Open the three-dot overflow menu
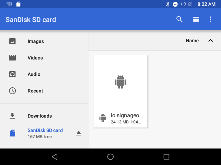The image size is (221, 165). [x=211, y=19]
